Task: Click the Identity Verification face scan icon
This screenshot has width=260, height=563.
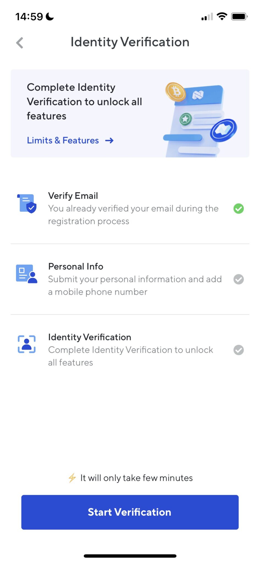Action: click(x=27, y=344)
